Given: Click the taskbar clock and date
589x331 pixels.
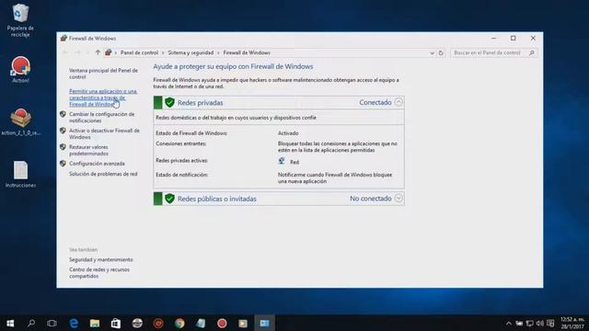Looking at the screenshot, I should pos(572,323).
